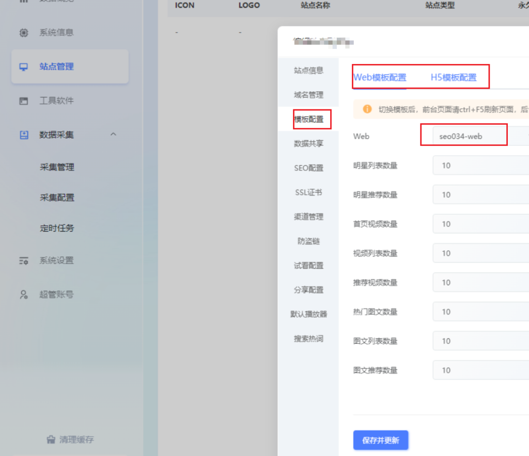Select 域名管理 in the dialog menu
The image size is (529, 456).
(308, 95)
